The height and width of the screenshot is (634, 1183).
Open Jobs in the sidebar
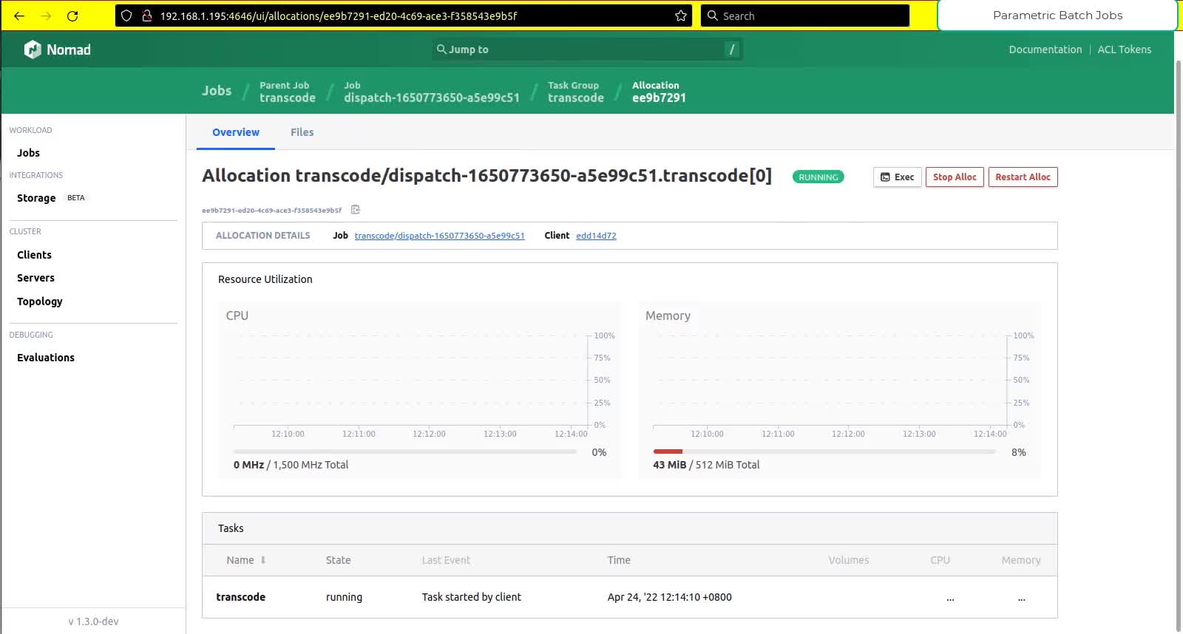(x=29, y=153)
